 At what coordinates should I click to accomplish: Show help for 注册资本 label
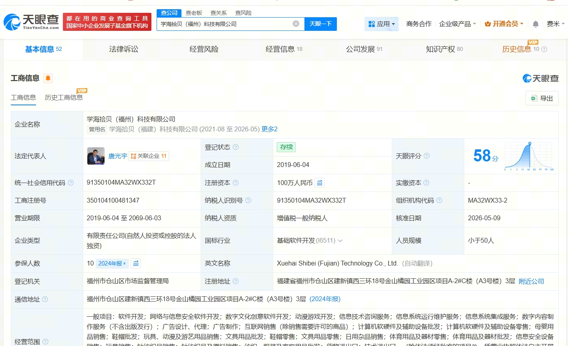[236, 183]
